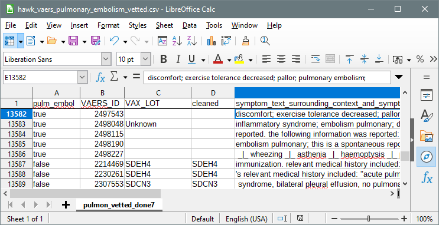Zoom out with the minus button
The height and width of the screenshot is (225, 439).
click(x=334, y=219)
